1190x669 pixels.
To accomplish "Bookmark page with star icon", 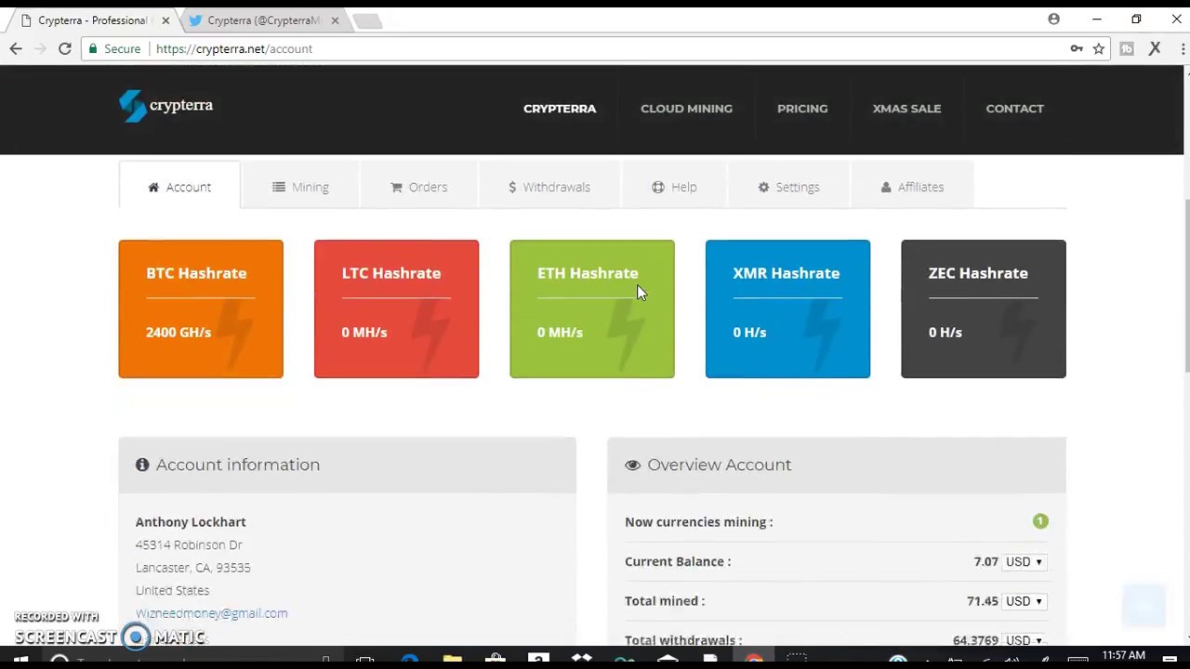I will [1099, 48].
